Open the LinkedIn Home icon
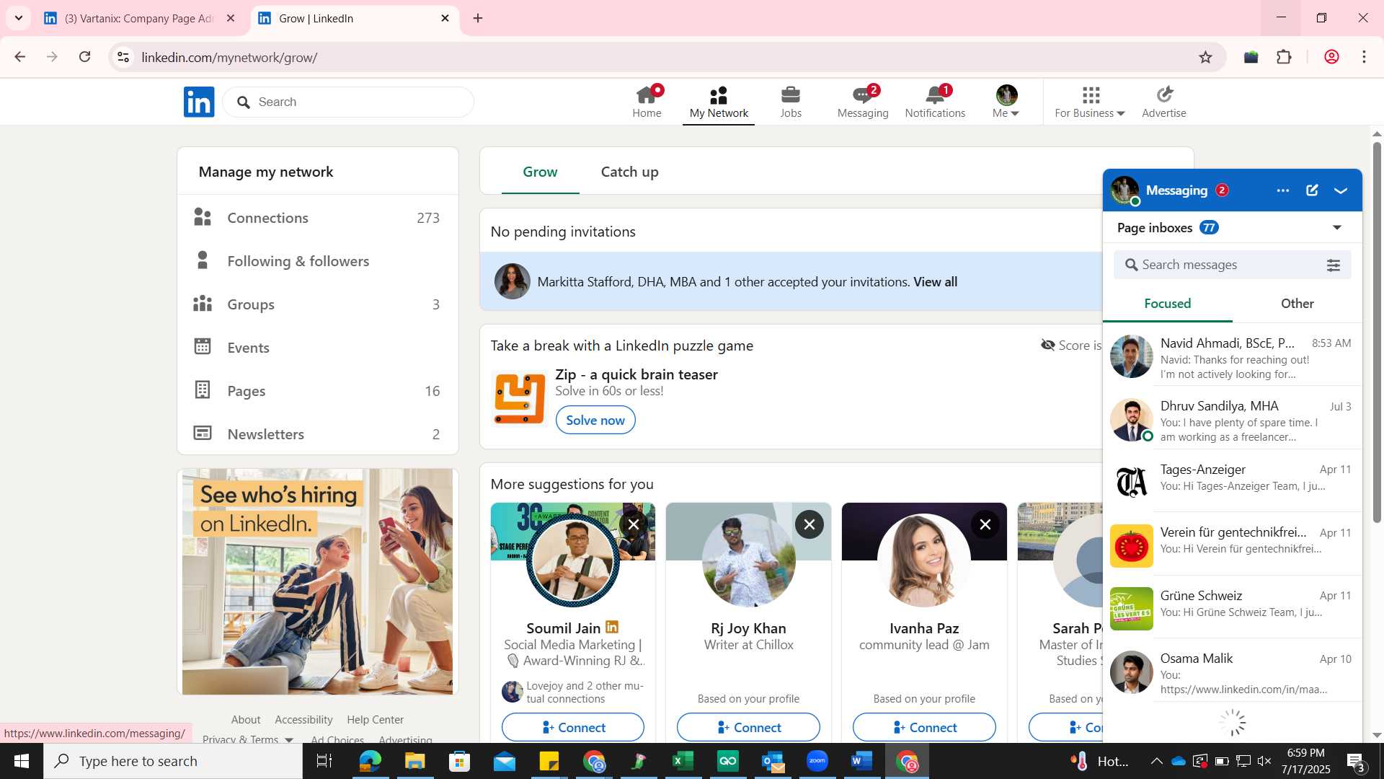Image resolution: width=1384 pixels, height=779 pixels. [647, 102]
